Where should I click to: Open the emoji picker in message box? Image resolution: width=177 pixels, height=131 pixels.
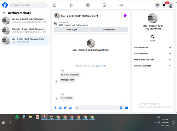[121, 108]
